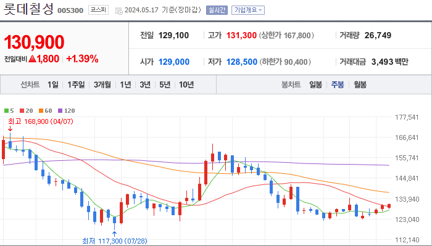This screenshot has height=246, width=432.
Task: Click the 112,140 axis label
Action: (407, 240)
